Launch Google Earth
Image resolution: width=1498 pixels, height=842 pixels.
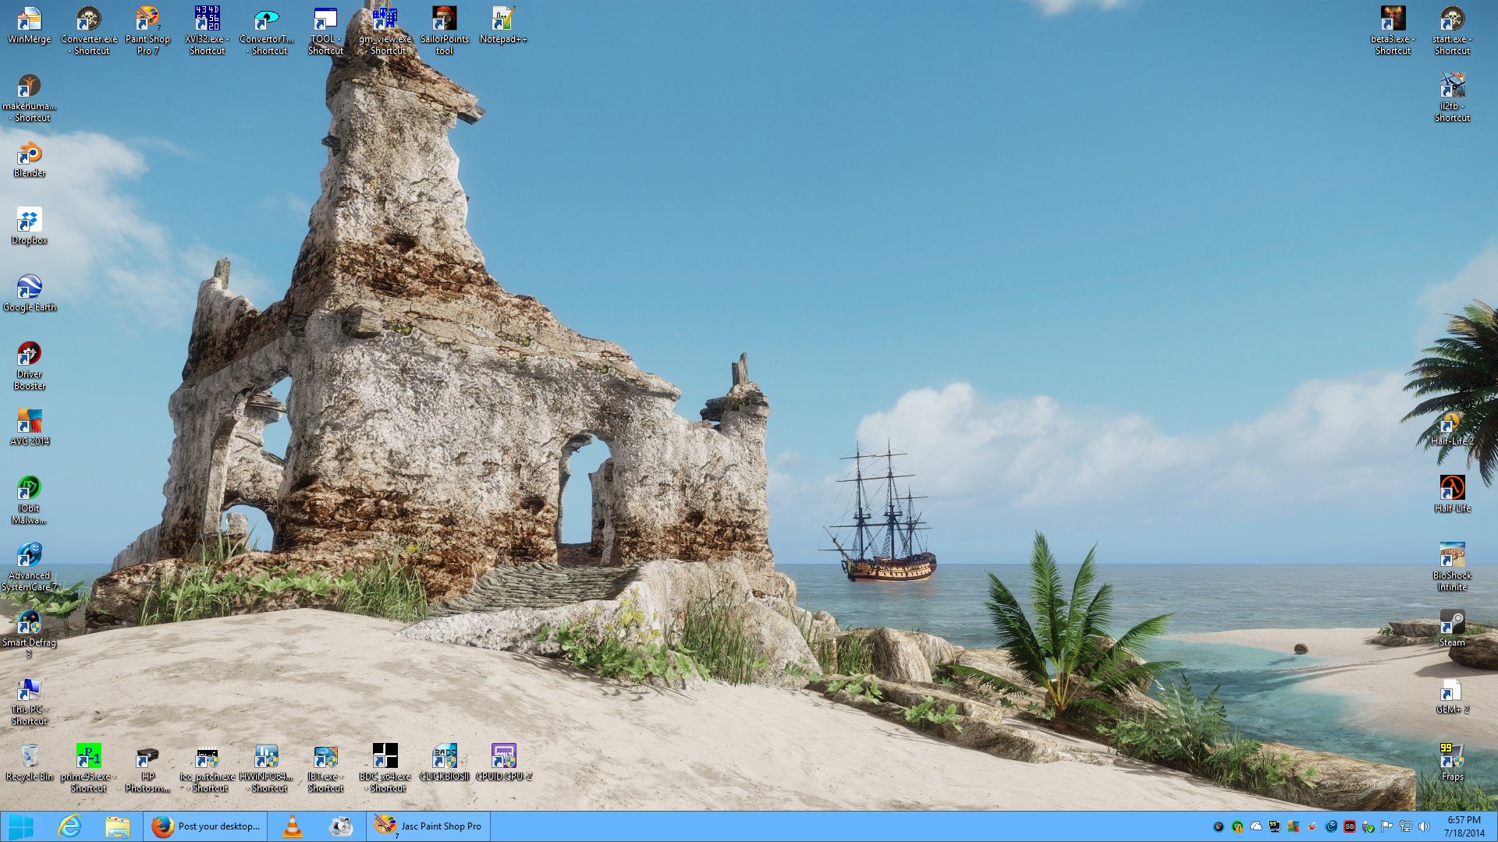click(x=29, y=294)
